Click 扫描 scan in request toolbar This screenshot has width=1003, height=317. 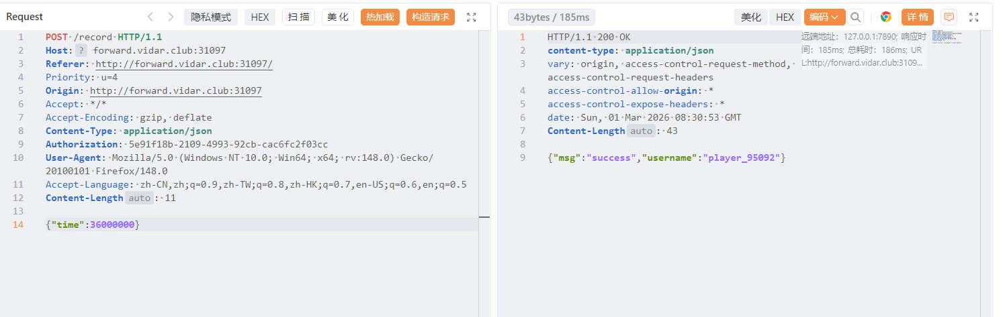point(299,17)
